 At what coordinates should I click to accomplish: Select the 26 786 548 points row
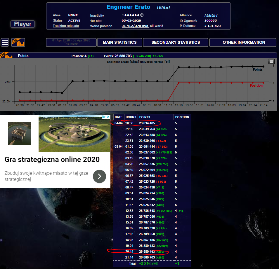(152, 211)
